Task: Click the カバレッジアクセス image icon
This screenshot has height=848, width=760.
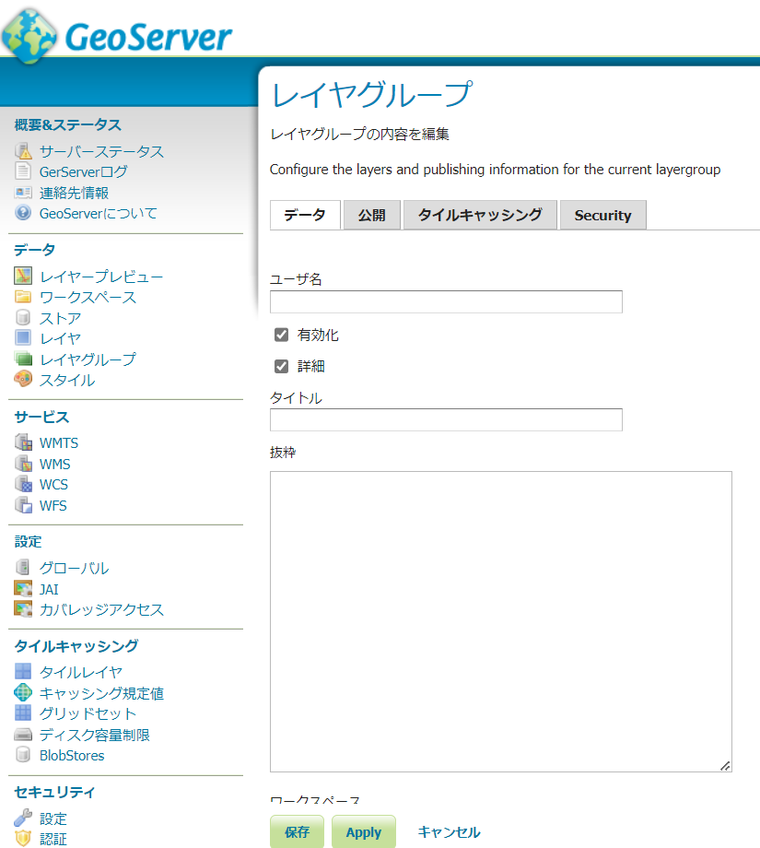Action: (23, 609)
